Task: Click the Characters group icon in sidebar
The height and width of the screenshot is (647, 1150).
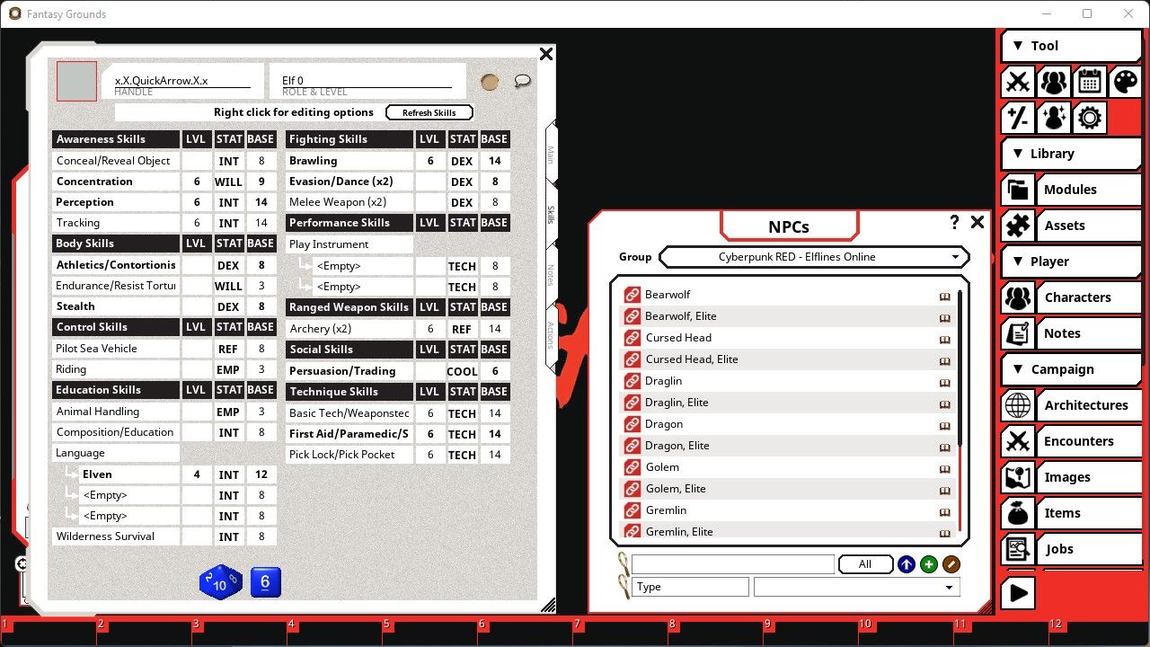Action: tap(1017, 297)
